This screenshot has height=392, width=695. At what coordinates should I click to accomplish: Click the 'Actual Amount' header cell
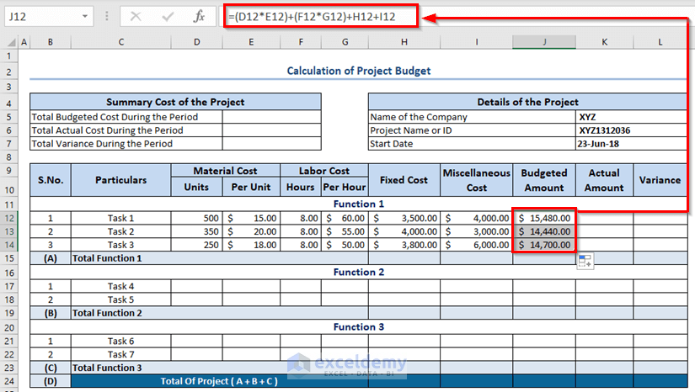pos(605,180)
